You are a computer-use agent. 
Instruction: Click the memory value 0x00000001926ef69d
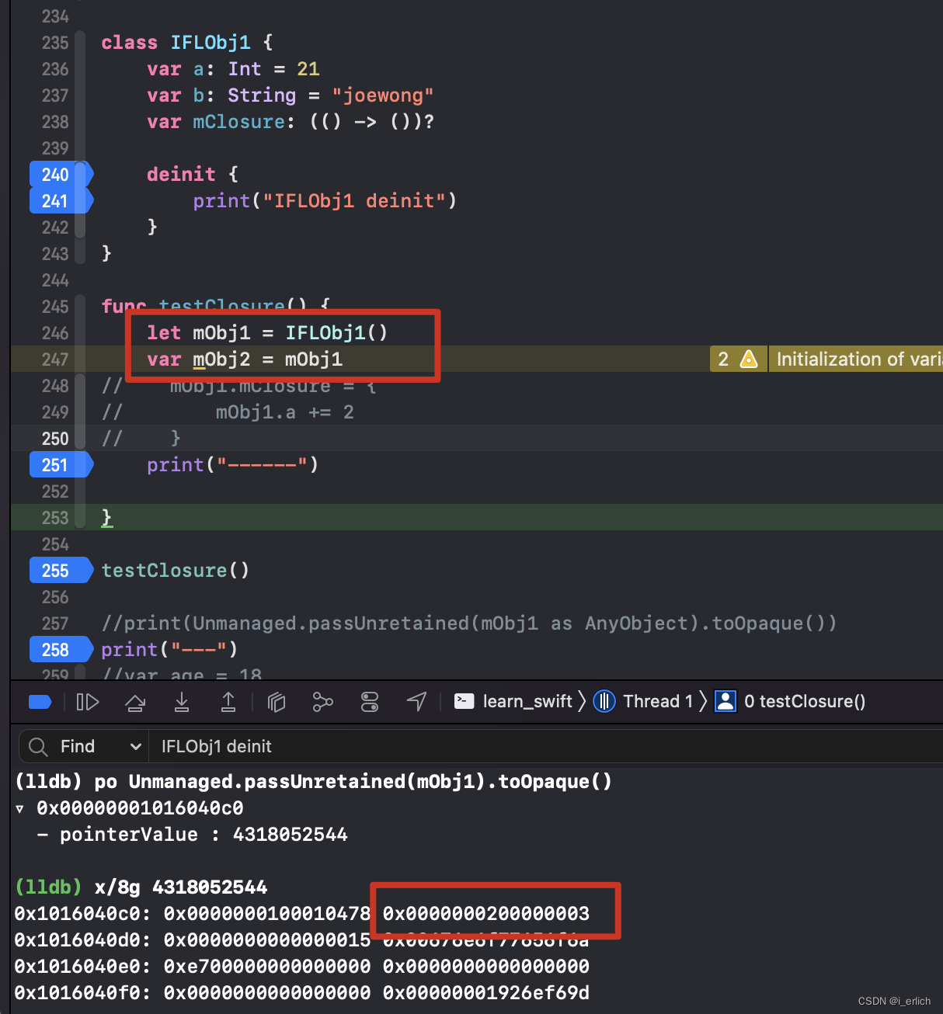(486, 993)
